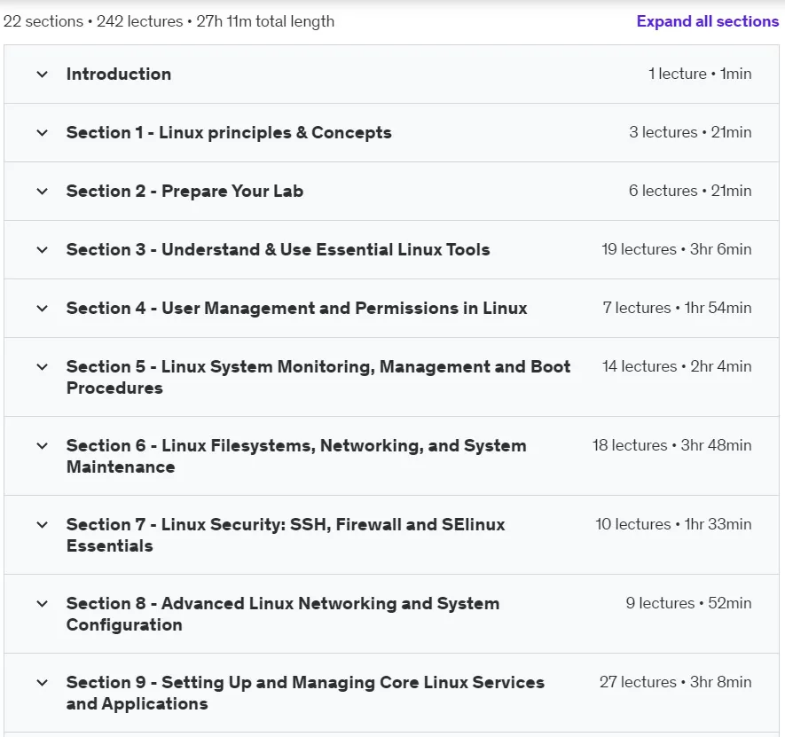The height and width of the screenshot is (737, 785).
Task: Expand Section 2 Prepare Your Lab chevron
Action: 42,192
